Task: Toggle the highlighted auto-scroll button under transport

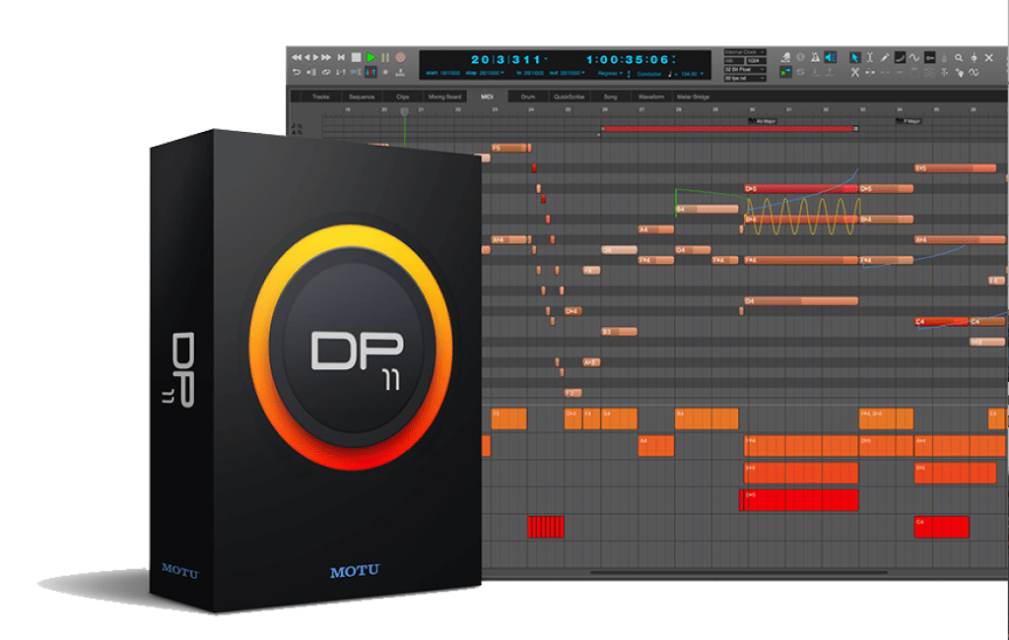Action: [370, 72]
